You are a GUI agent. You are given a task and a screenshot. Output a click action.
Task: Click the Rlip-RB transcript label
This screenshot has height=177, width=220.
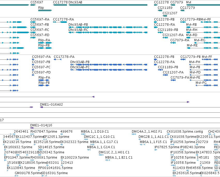[x=44, y=45]
